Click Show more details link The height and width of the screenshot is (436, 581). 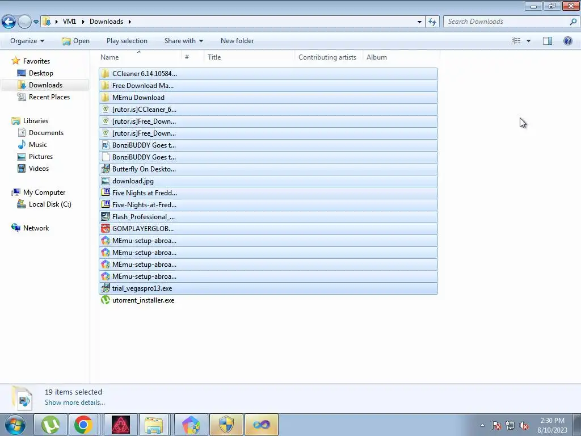pos(75,403)
